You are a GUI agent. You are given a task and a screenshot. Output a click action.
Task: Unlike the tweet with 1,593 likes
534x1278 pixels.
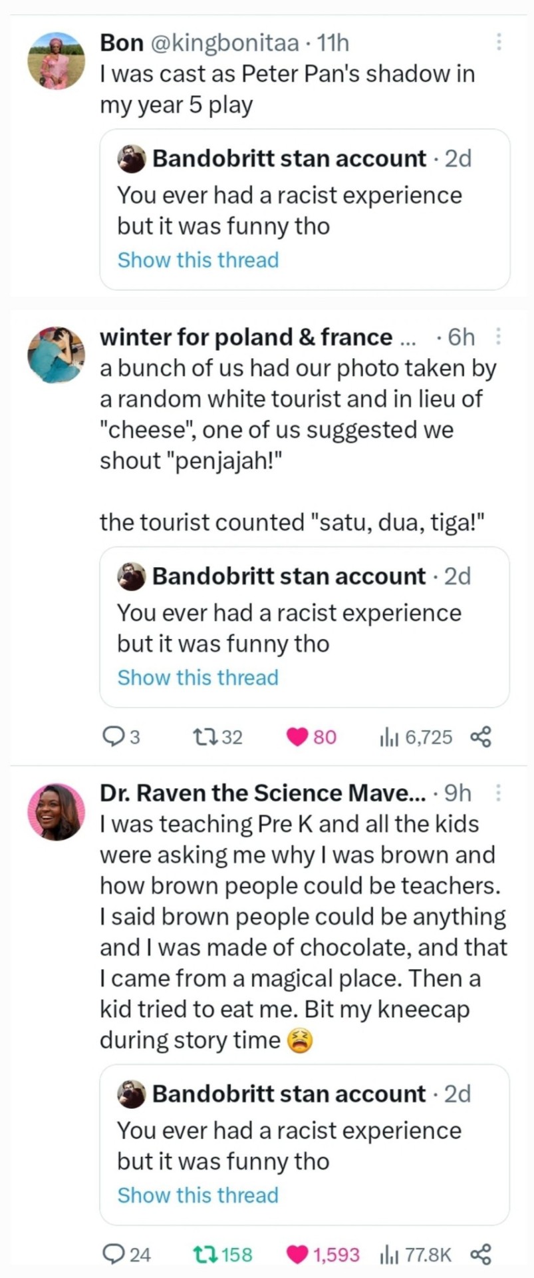(296, 1255)
